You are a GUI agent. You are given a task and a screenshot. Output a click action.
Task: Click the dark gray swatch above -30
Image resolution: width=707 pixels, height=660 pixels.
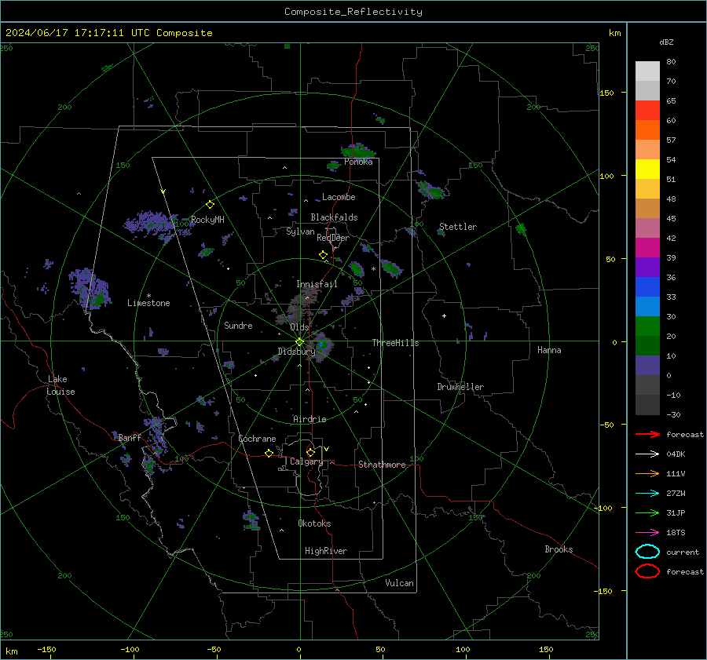(647, 405)
